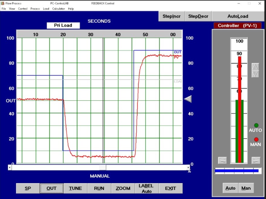Click the up/down arrows icon beside the bar graph
Screen dimensions: 266x199
pos(255,70)
